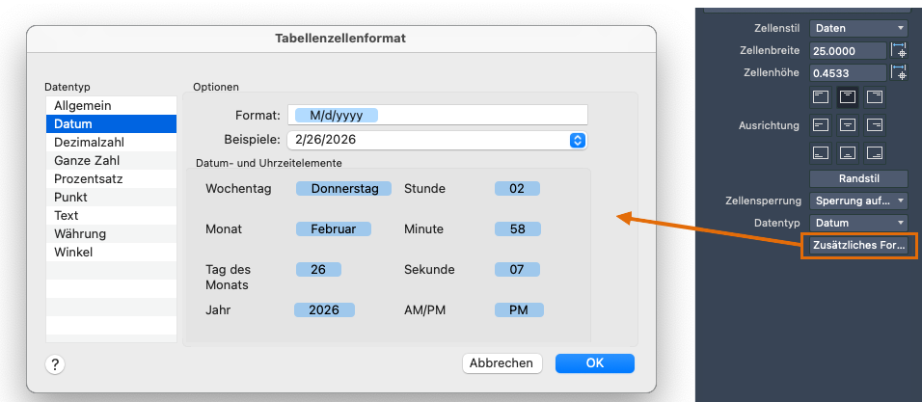
Task: Expand the Beispiele combo box
Action: pos(578,140)
